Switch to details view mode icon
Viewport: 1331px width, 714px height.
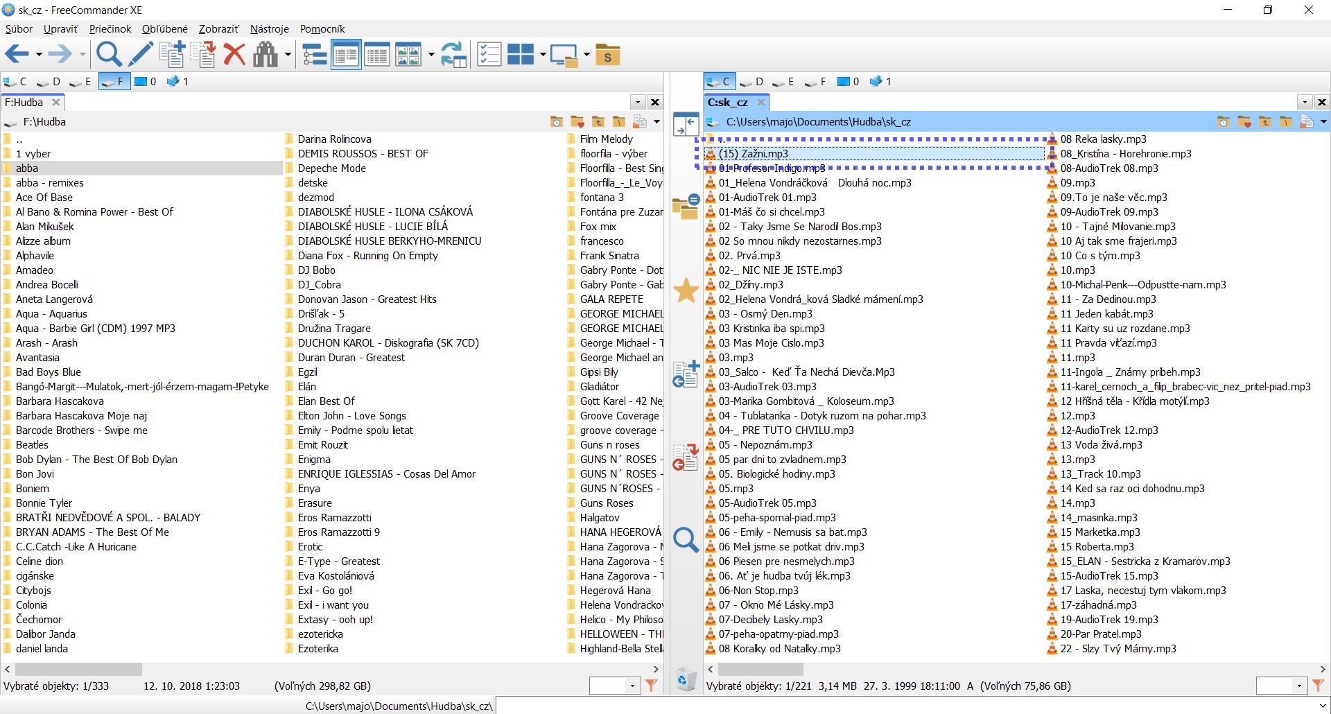(x=377, y=54)
